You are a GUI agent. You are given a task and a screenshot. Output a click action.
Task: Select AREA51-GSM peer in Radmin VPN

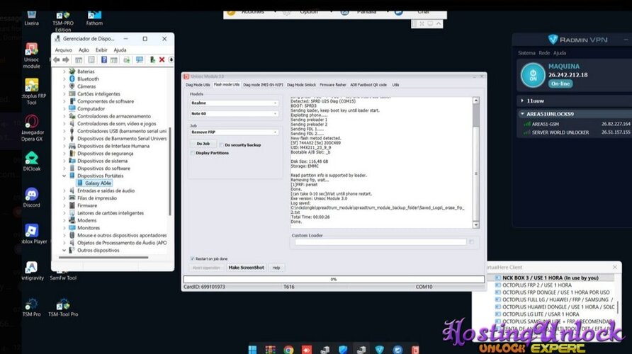pos(577,124)
